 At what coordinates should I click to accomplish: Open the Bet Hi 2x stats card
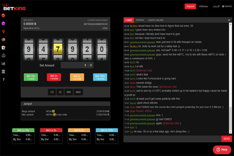point(79,136)
